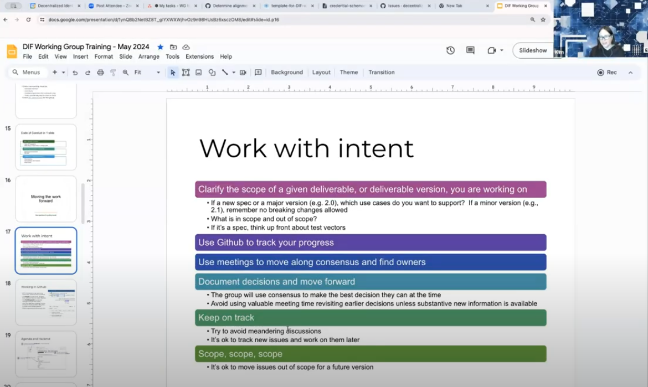Click the filmstrip vertical scrollbar
Image resolution: width=648 pixels, height=387 pixels.
point(83,204)
